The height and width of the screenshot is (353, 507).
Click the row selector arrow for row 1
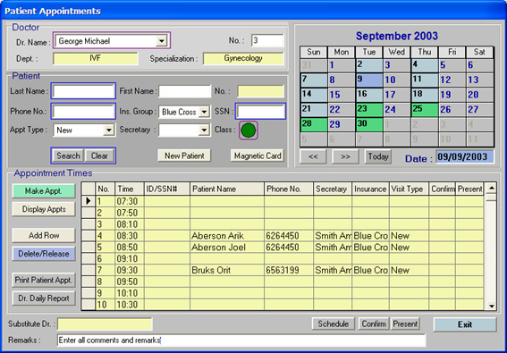[x=89, y=201]
